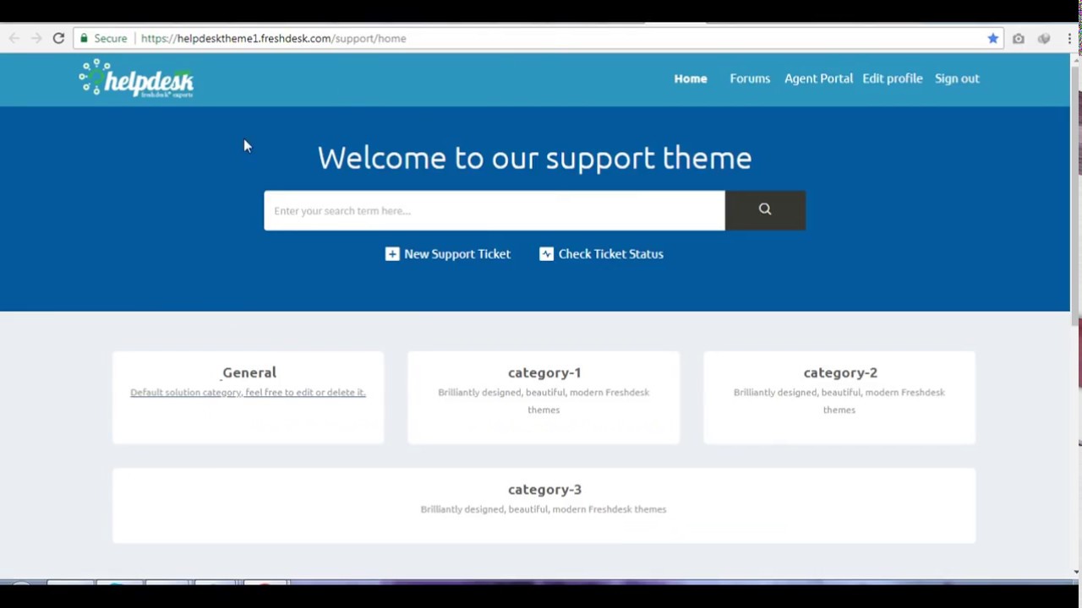Click the gray shield extension icon
1082x608 pixels.
tap(1044, 38)
